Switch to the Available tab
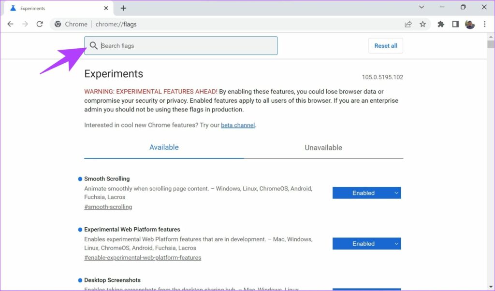The height and width of the screenshot is (291, 495). tap(164, 147)
